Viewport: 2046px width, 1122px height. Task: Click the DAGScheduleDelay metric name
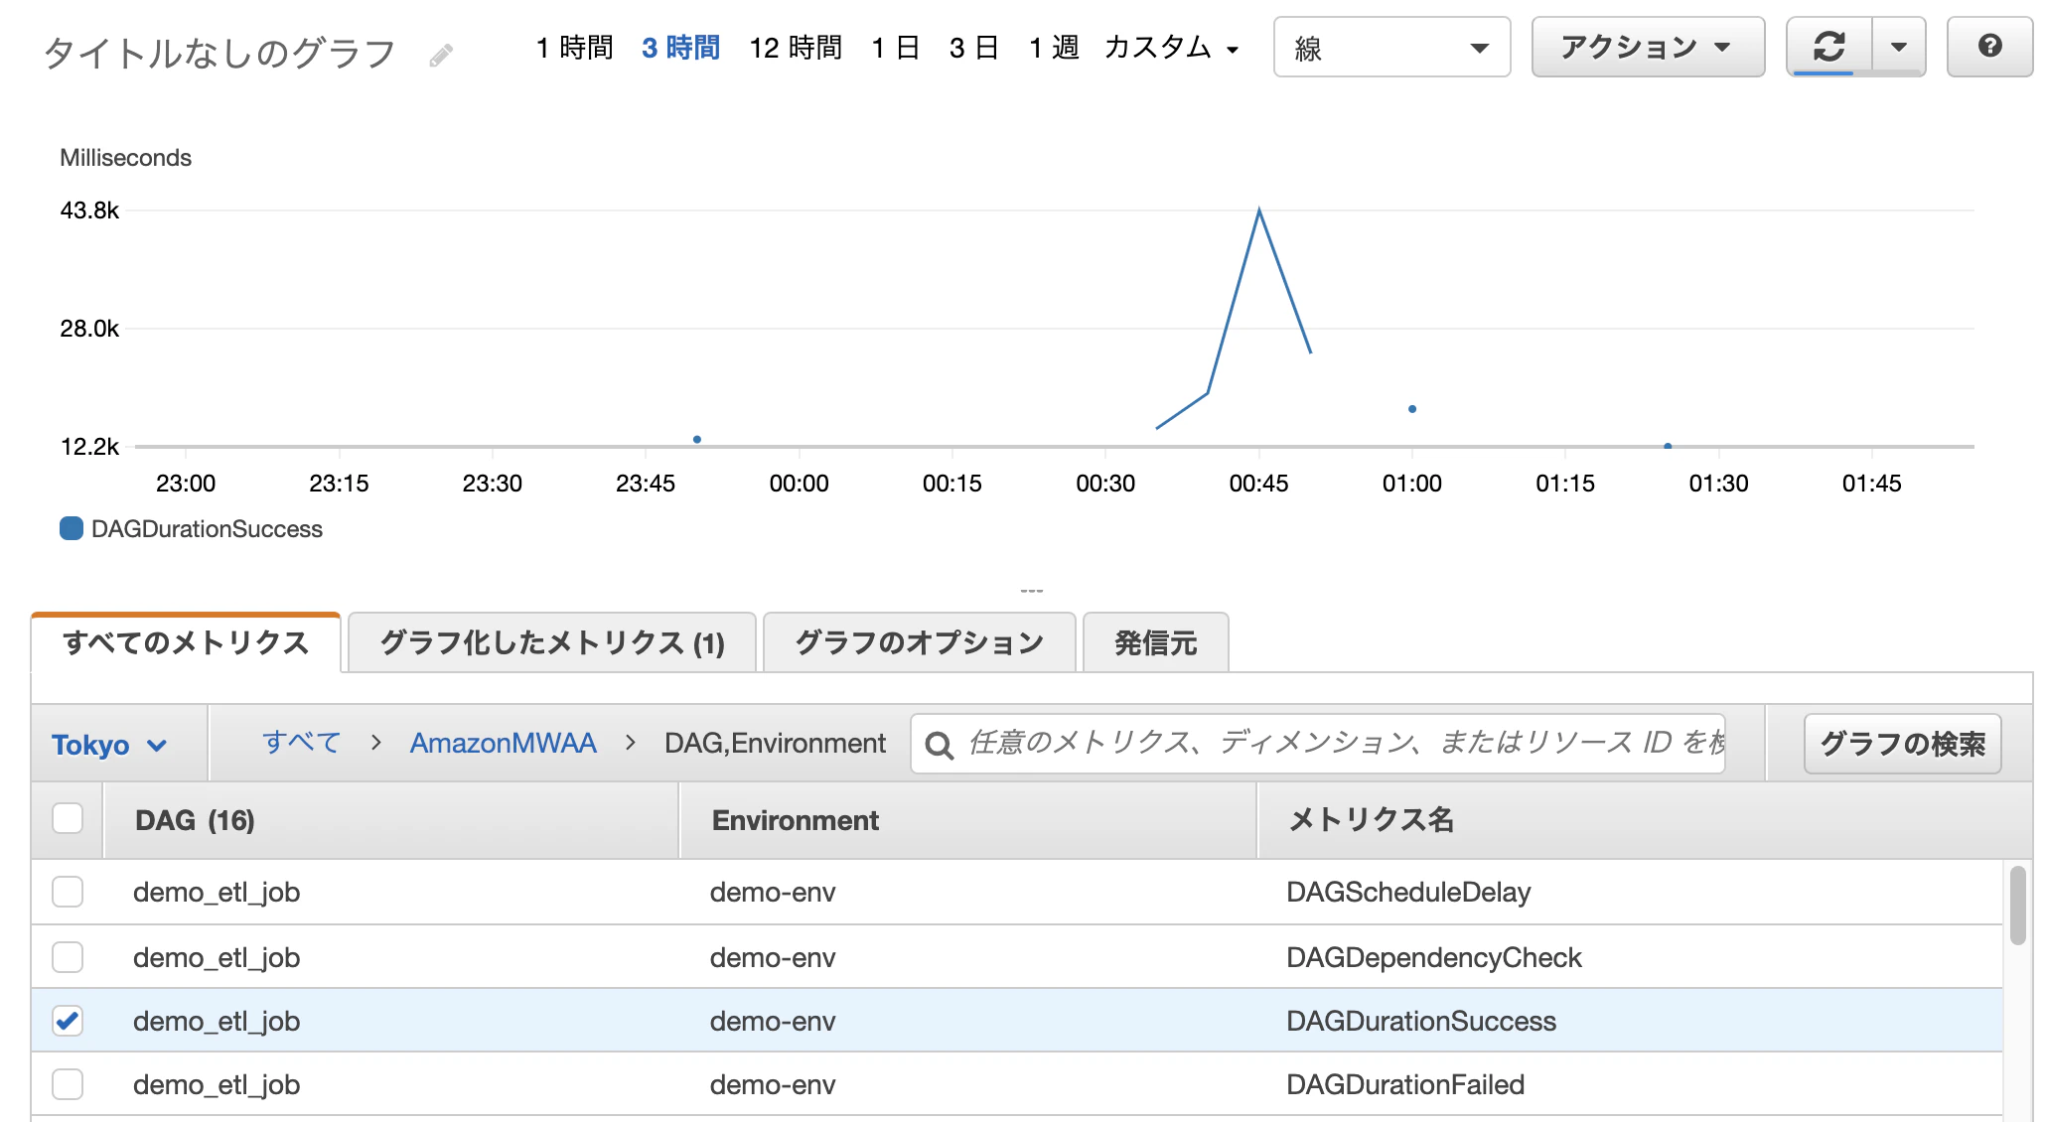pyautogui.click(x=1408, y=892)
